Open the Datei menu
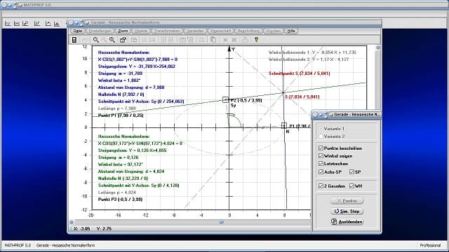 click(x=77, y=31)
